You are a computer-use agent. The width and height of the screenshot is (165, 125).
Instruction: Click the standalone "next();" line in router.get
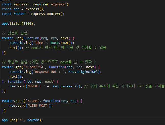(x=16, y=77)
